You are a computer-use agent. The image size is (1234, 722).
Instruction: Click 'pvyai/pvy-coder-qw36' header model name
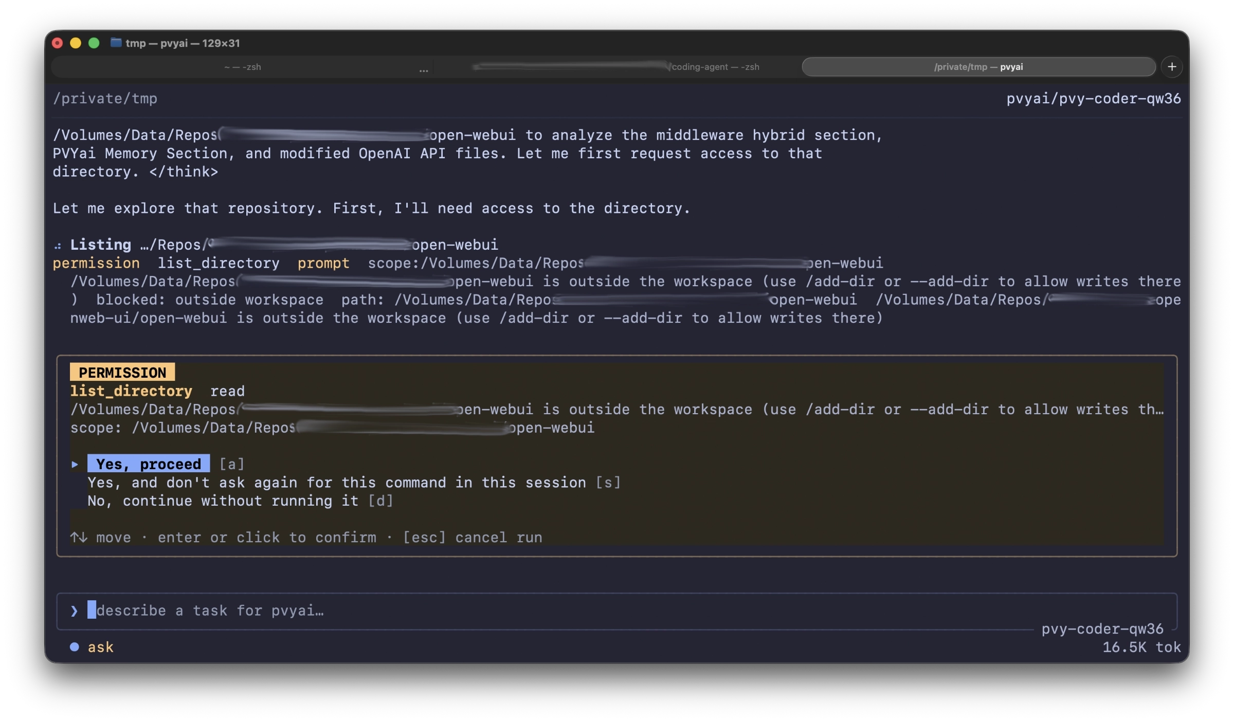1094,99
